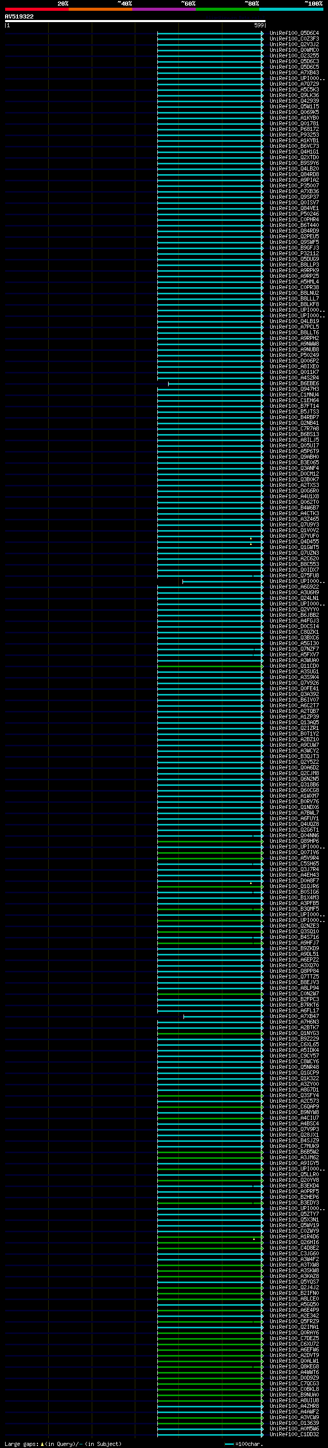Click UniRef100_D0CSI4 label
The width and height of the screenshot is (328, 1448).
pyautogui.click(x=294, y=626)
